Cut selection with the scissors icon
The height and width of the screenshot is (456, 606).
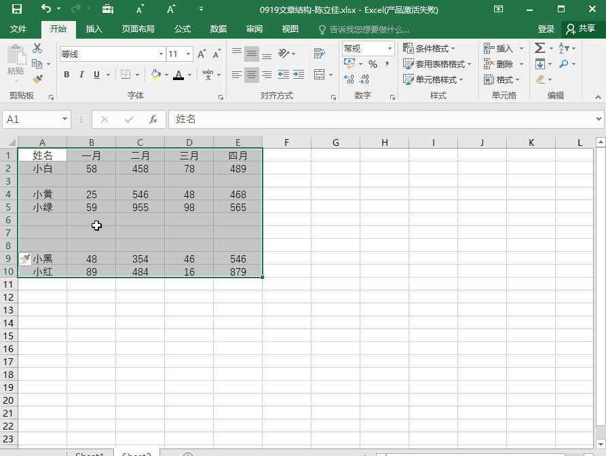(37, 48)
